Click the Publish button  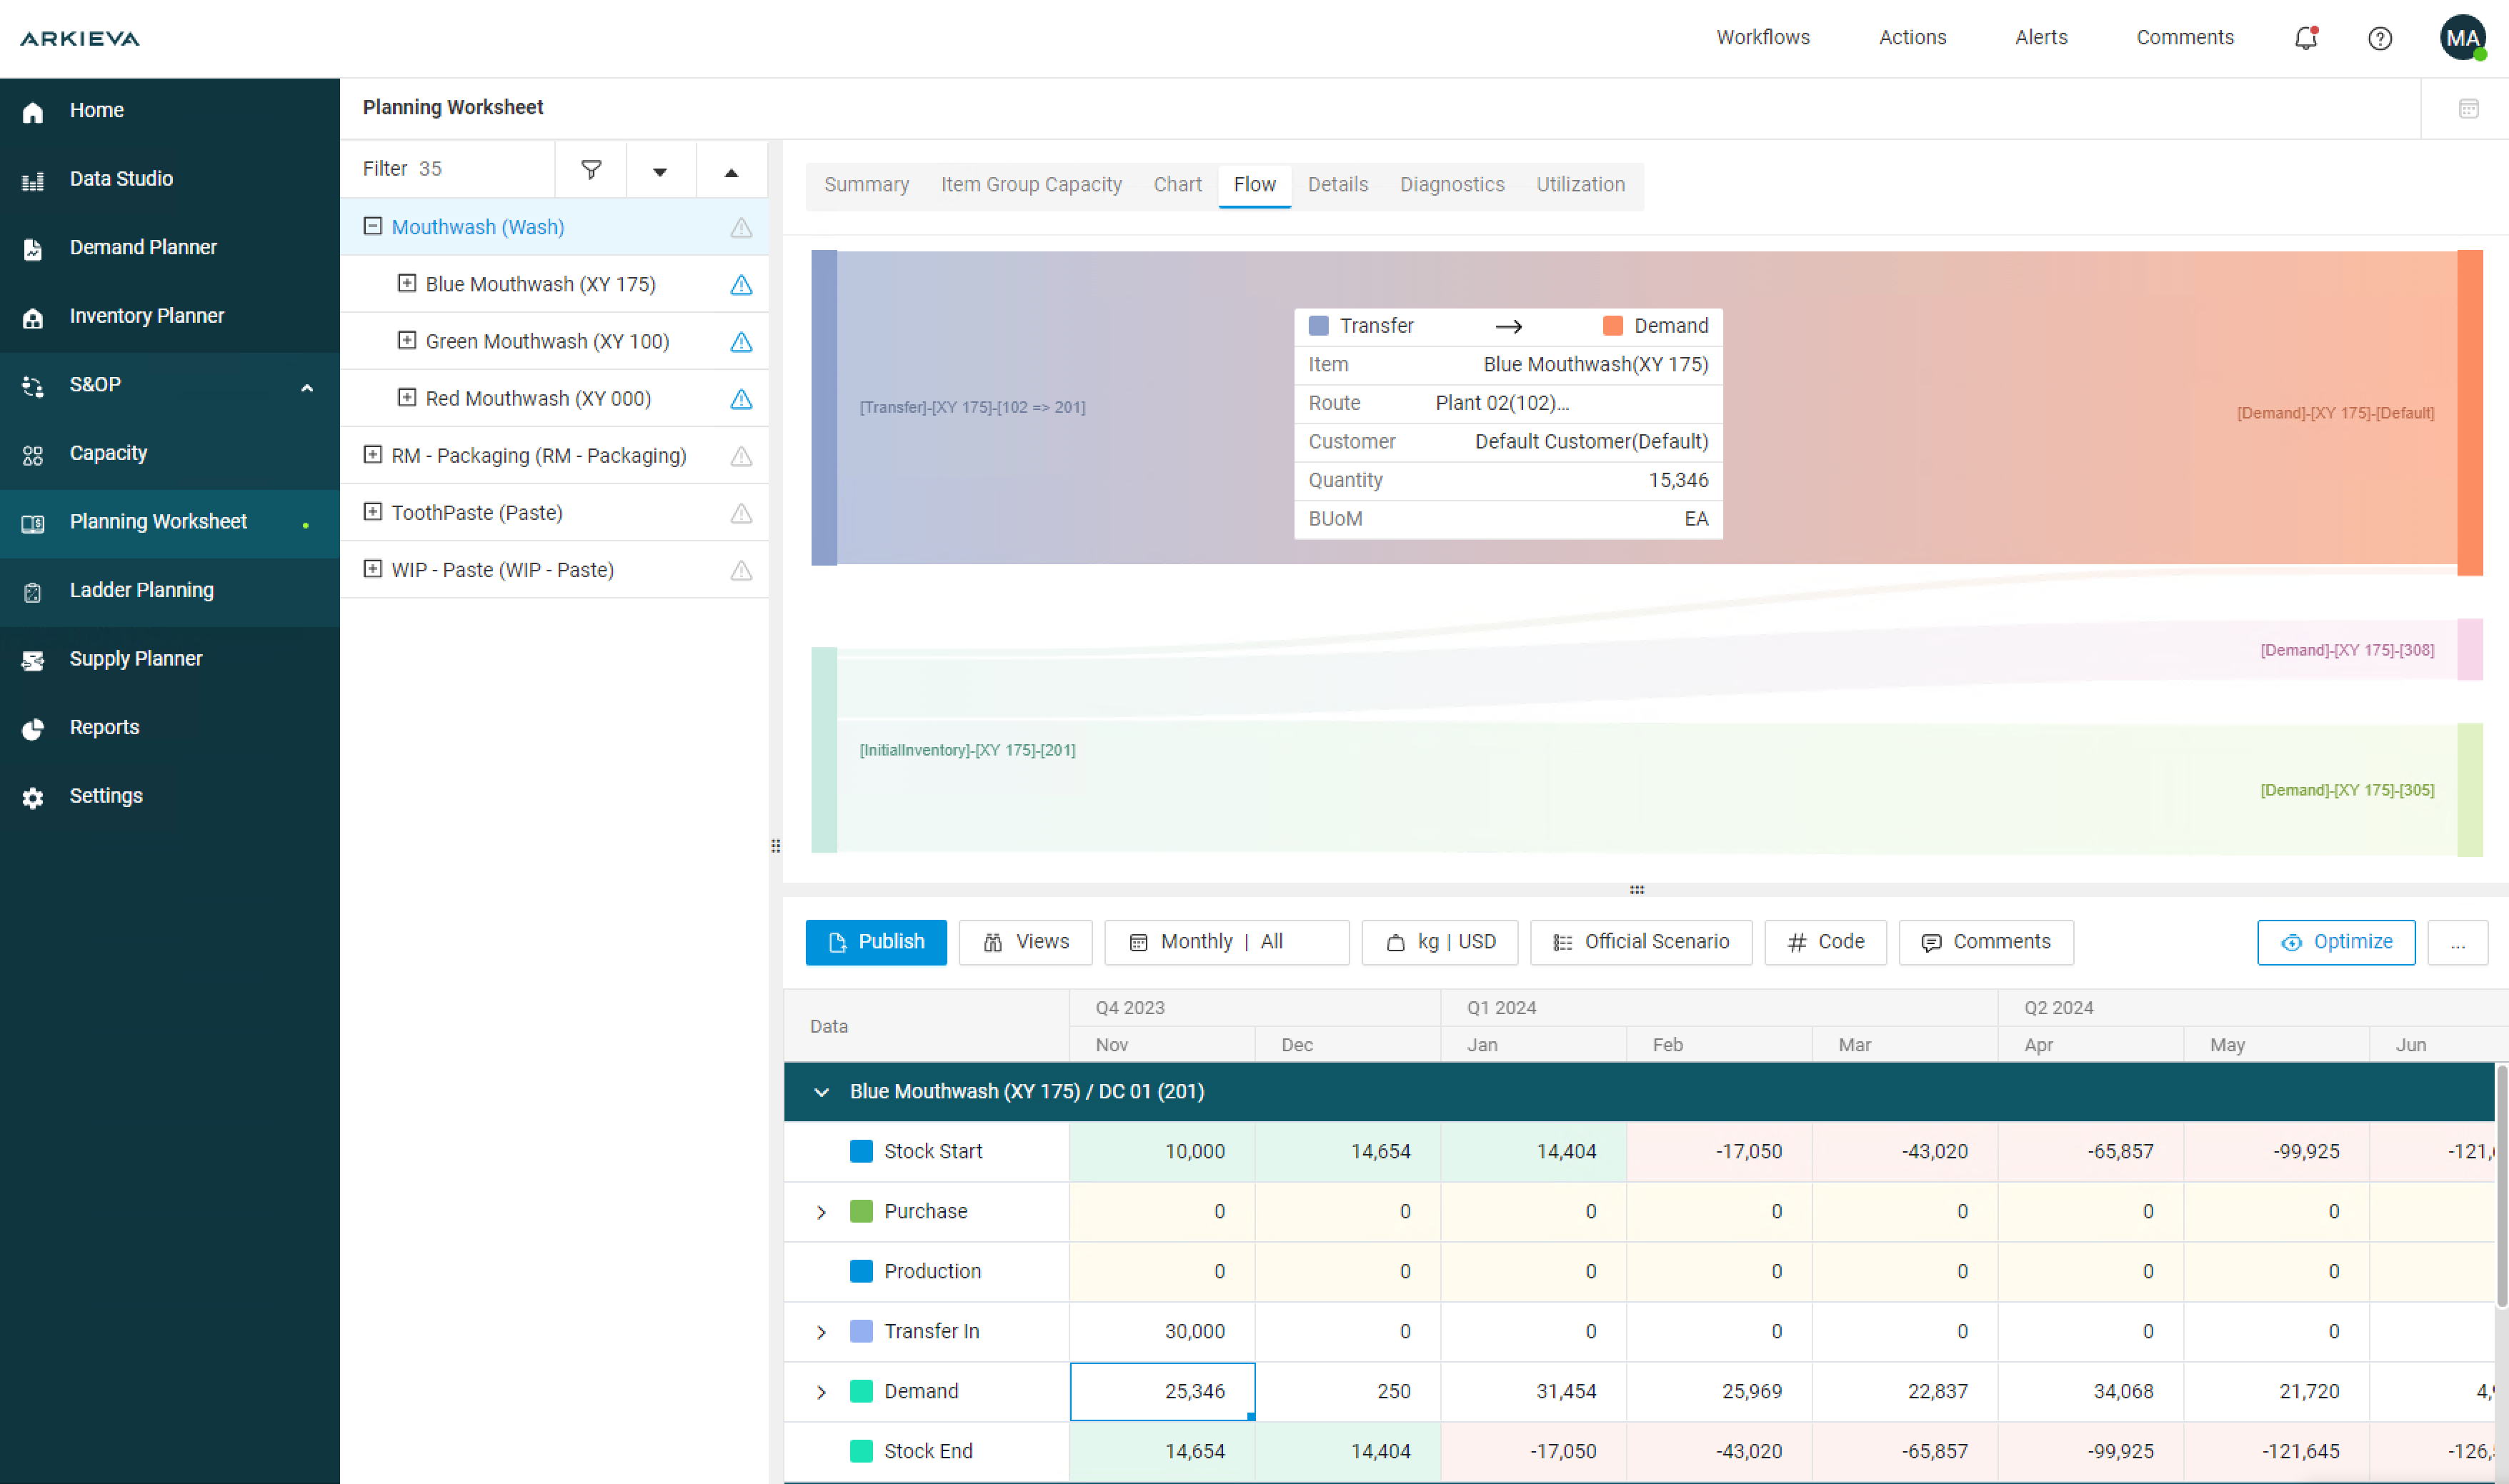pyautogui.click(x=875, y=942)
